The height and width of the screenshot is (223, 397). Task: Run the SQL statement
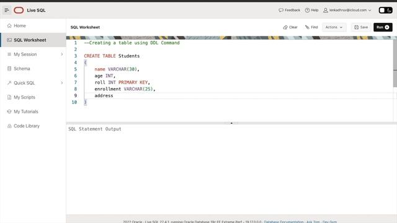tap(383, 27)
